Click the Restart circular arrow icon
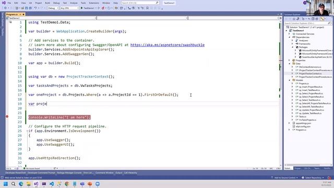334x188 pixels. pyautogui.click(x=109, y=8)
